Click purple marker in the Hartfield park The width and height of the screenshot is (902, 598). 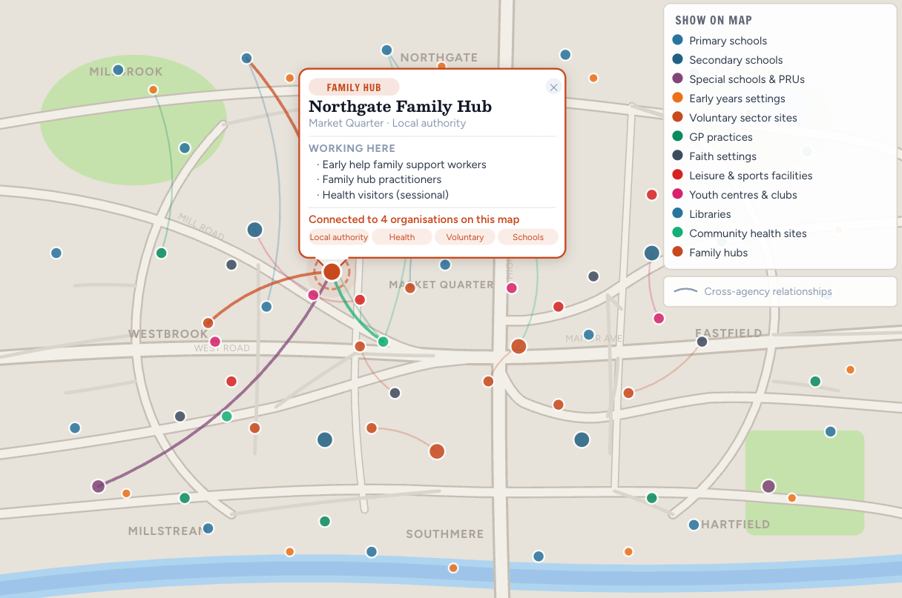[x=768, y=486]
